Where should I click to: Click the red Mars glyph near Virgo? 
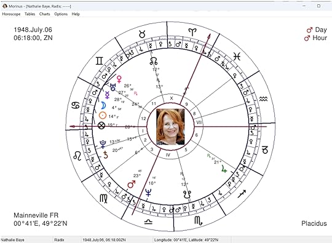point(132,184)
